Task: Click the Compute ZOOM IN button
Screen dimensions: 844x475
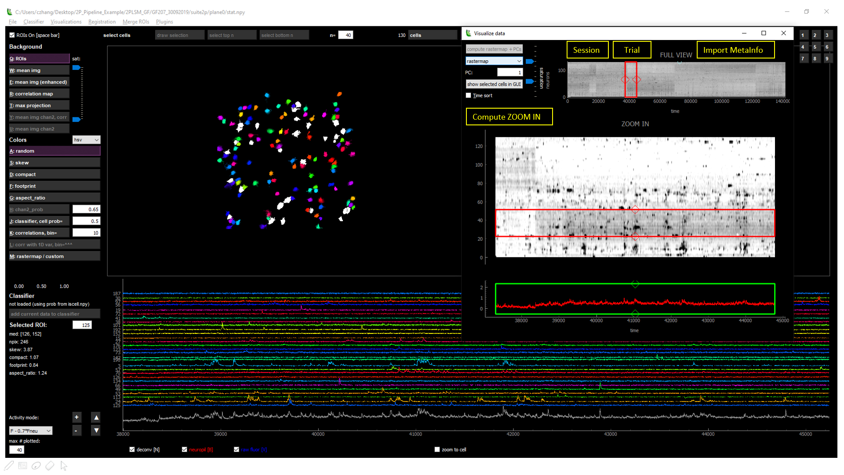Action: 509,117
